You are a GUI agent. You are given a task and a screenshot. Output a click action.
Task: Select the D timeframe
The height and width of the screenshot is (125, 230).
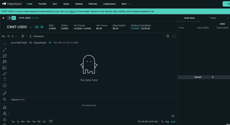(13, 36)
